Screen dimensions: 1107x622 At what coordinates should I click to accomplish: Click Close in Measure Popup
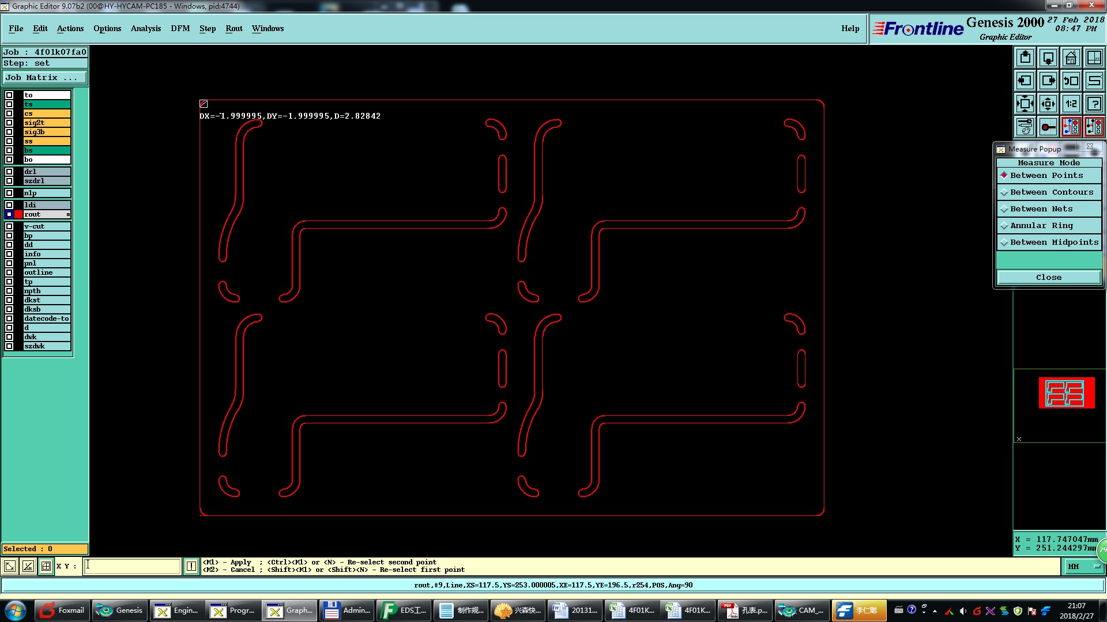click(x=1048, y=278)
